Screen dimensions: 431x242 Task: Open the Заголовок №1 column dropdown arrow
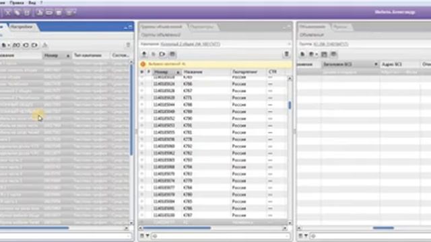pyautogui.click(x=376, y=65)
